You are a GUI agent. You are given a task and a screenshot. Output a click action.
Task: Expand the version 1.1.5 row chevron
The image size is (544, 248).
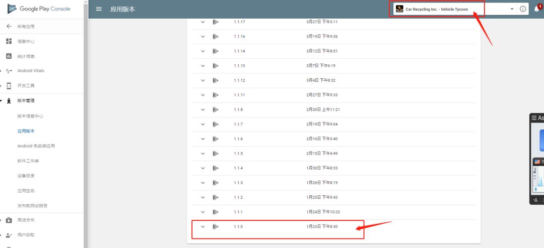tap(203, 154)
